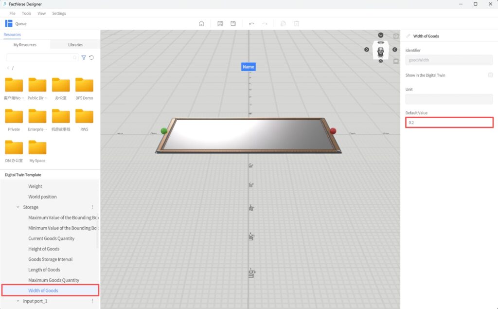
Task: Select Width of Goods in the template list
Action: (x=44, y=290)
